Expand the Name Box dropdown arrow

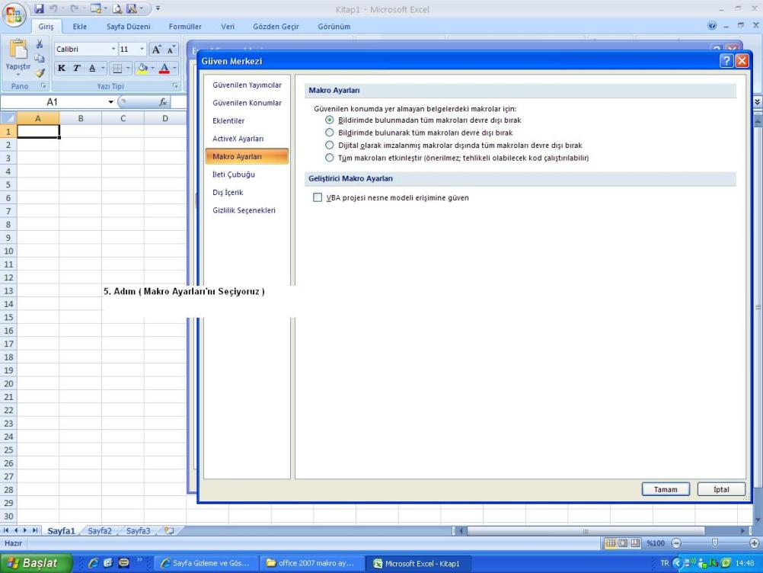click(x=110, y=101)
